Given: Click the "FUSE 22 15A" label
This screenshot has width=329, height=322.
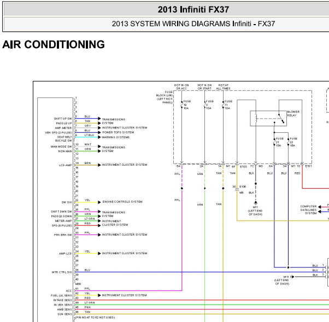Looking at the screenshot, I should click(293, 142).
